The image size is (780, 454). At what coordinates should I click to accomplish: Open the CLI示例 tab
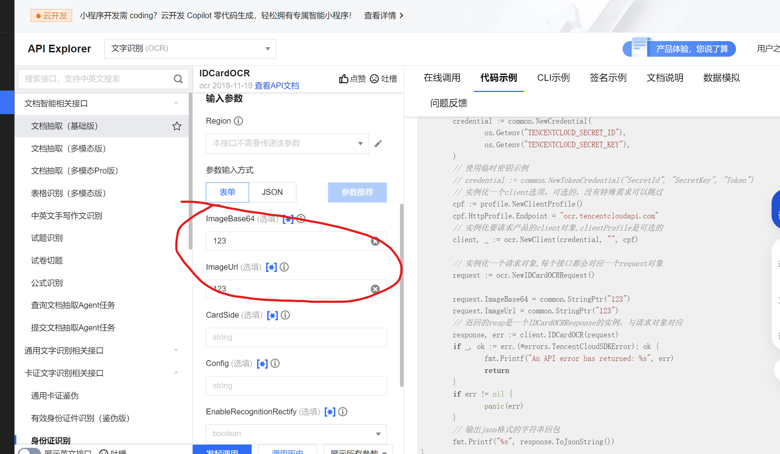coord(553,78)
